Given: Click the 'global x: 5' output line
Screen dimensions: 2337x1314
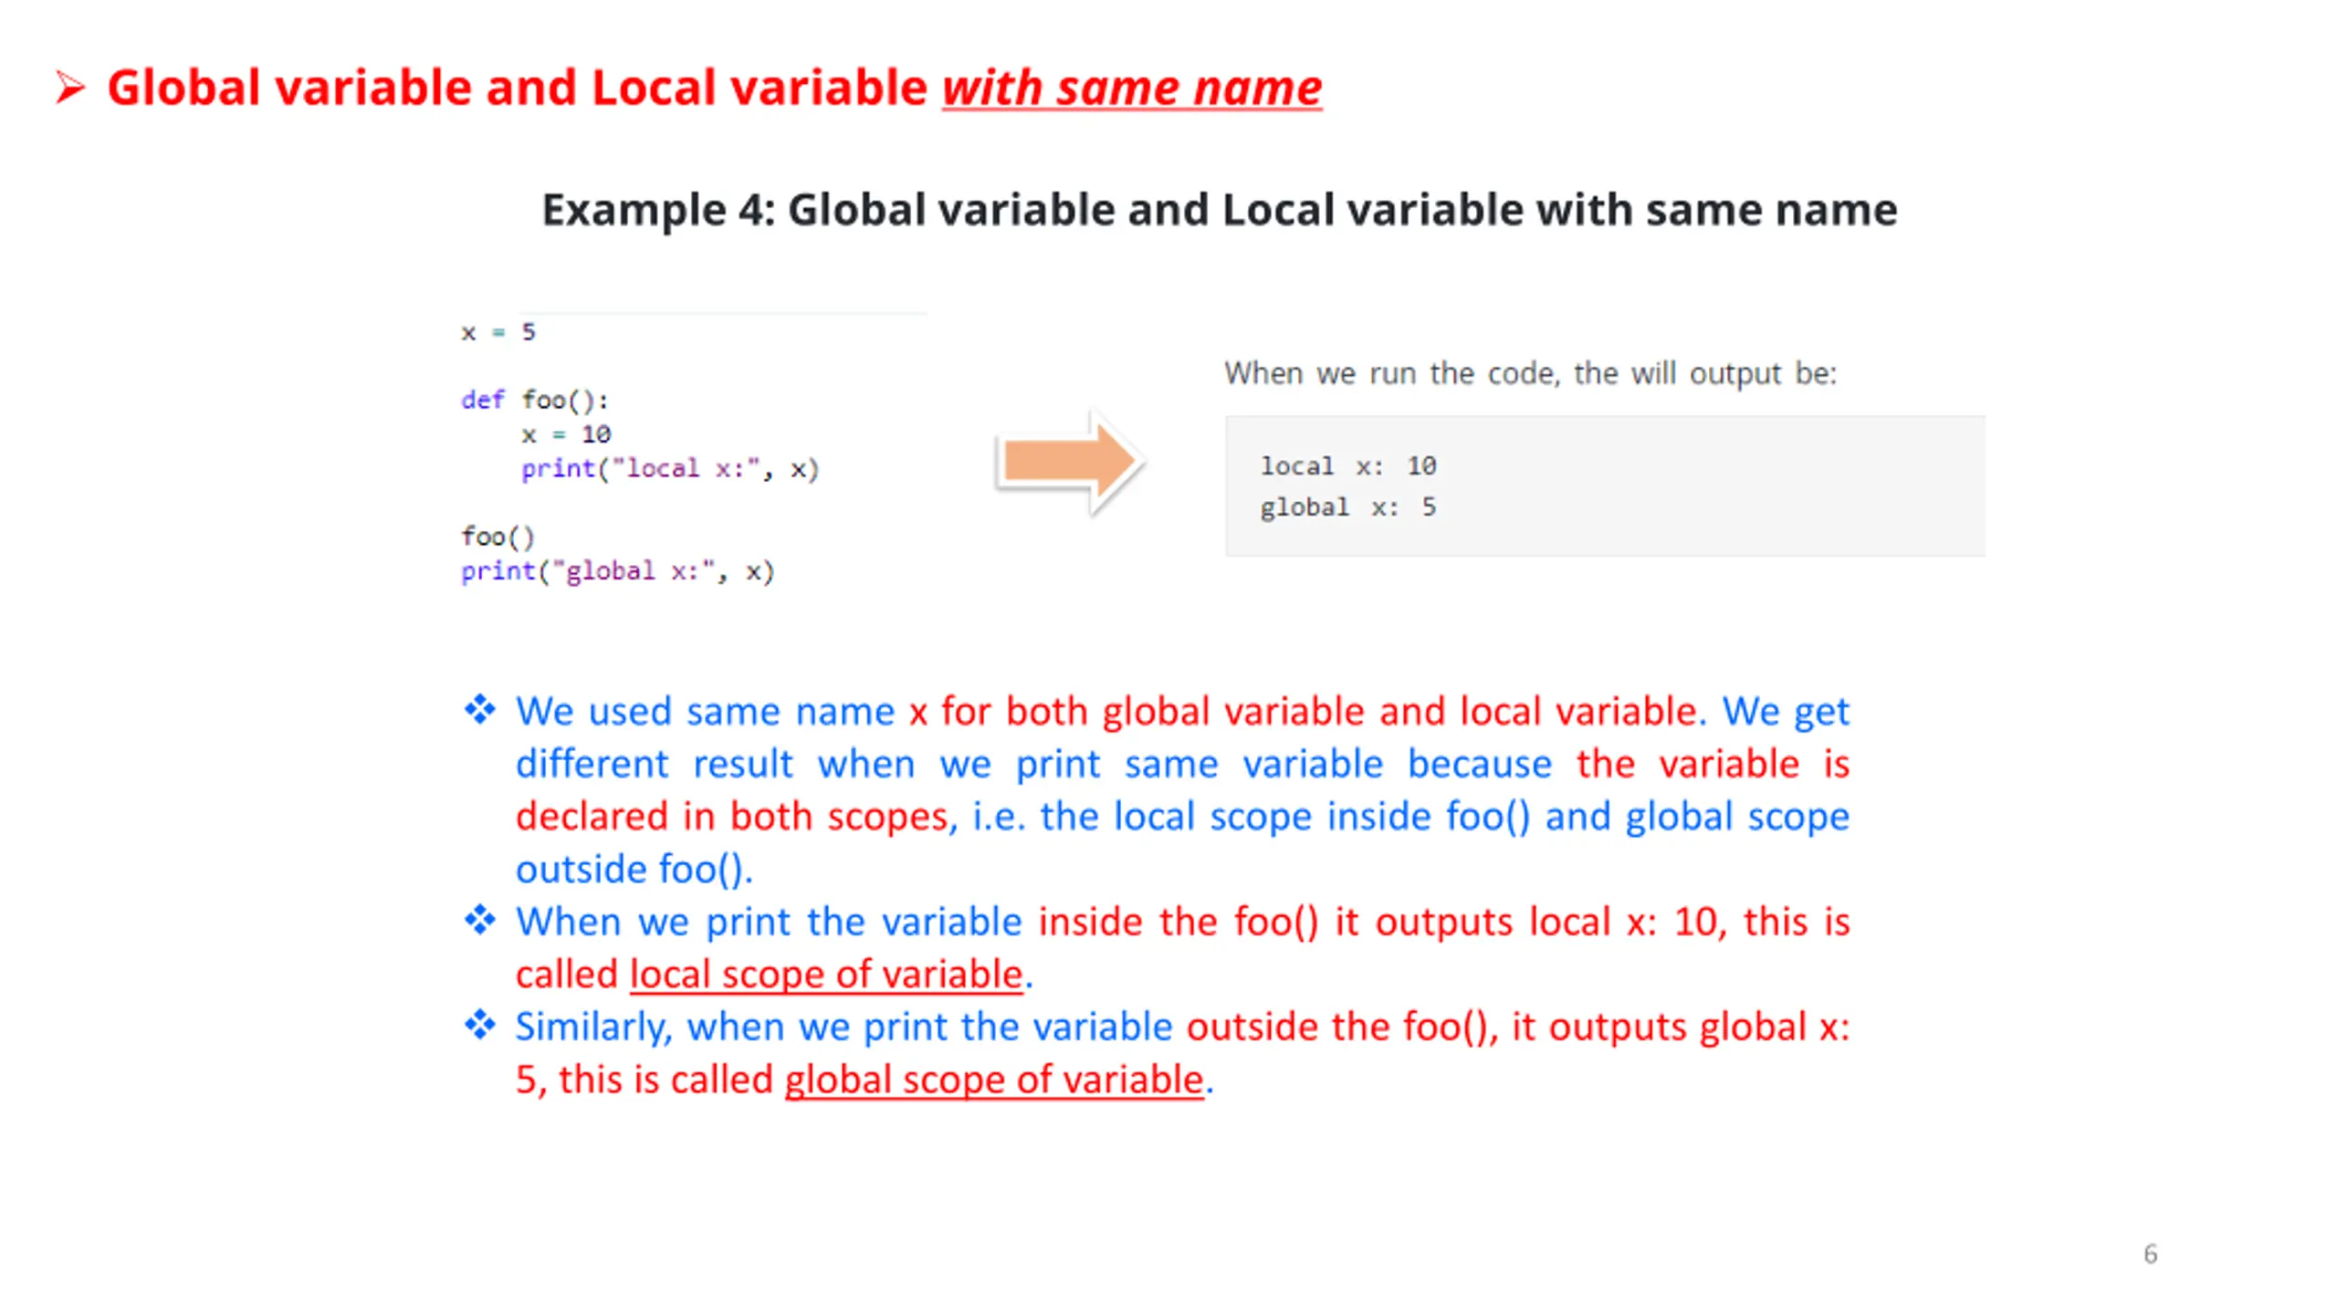Looking at the screenshot, I should pos(1347,507).
